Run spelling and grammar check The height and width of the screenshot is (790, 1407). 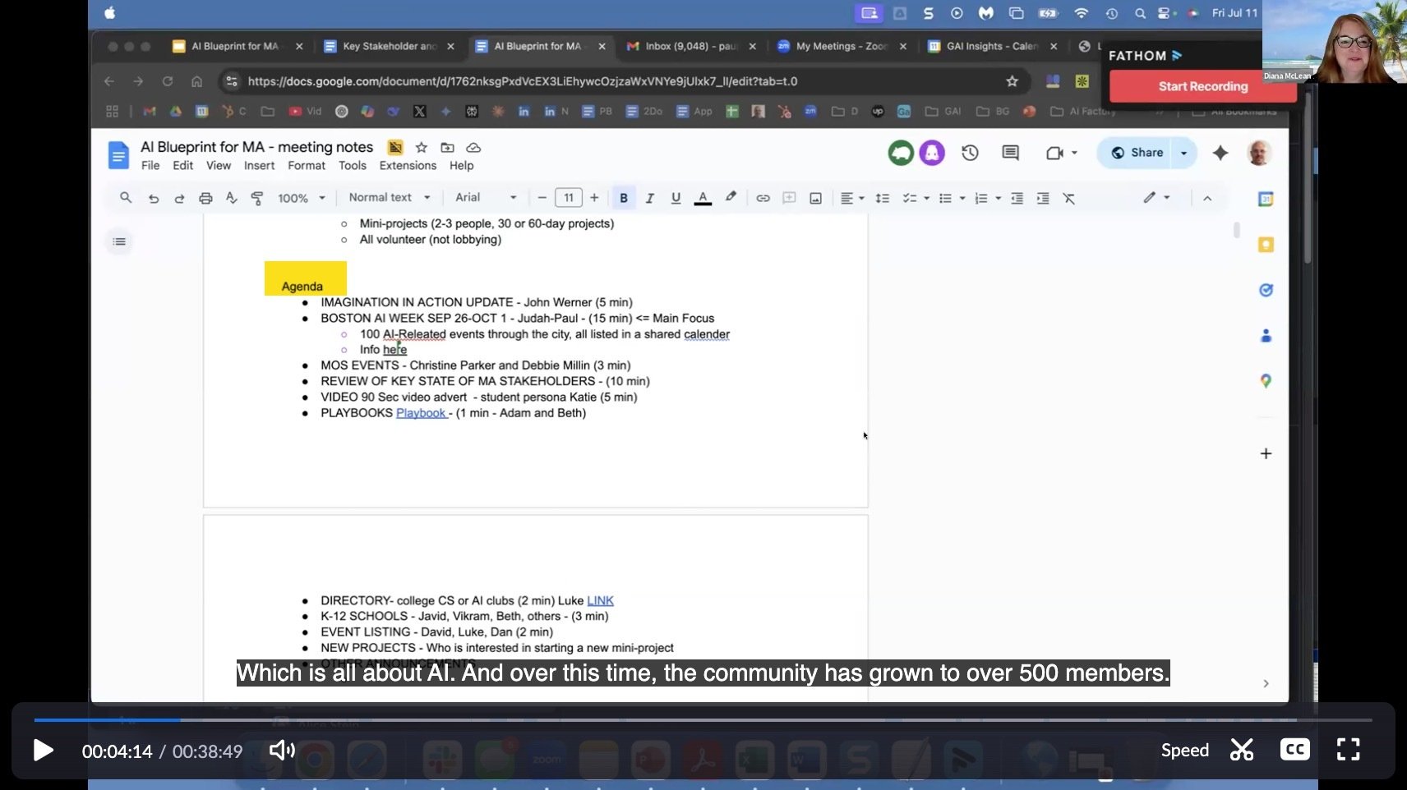(x=232, y=198)
